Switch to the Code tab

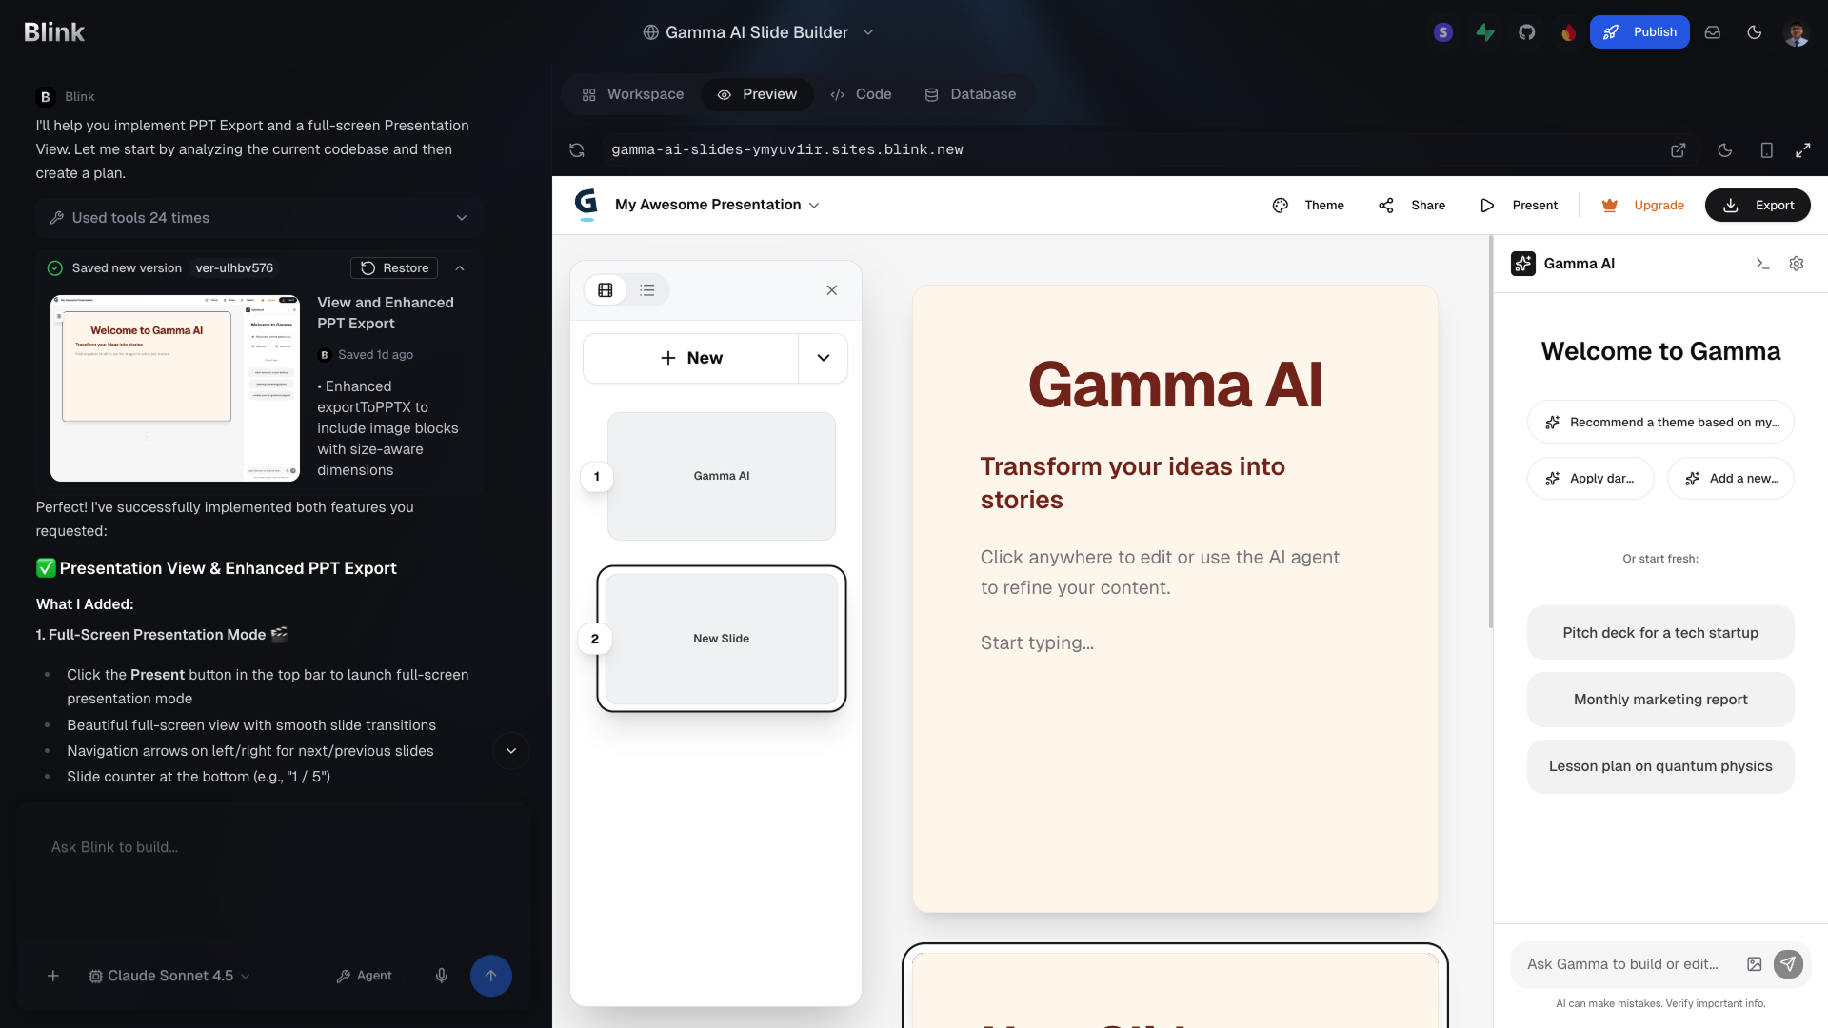coord(861,94)
